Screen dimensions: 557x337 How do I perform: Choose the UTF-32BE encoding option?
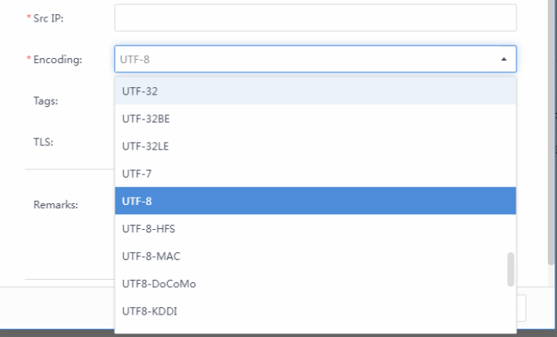(x=315, y=118)
